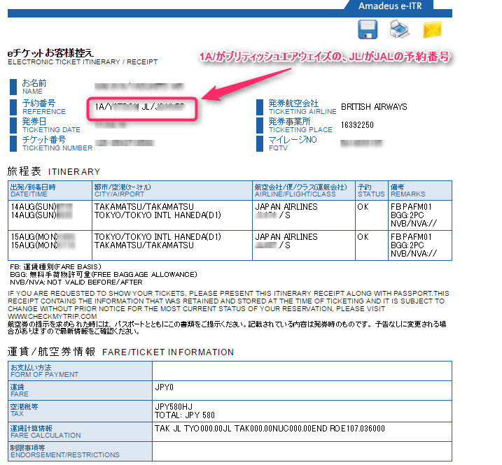The width and height of the screenshot is (502, 465).
Task: Click JAPAN AIRLINES in the 15AUG row
Action: 286,237
